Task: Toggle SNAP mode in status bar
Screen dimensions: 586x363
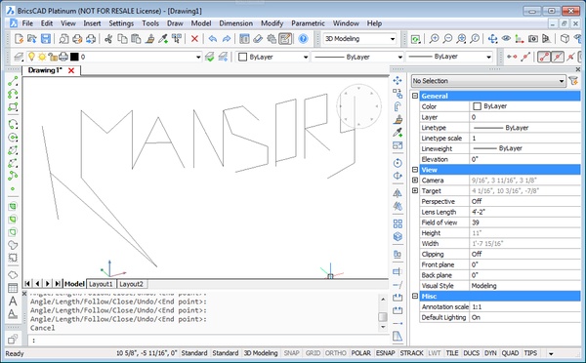Action: 291,353
